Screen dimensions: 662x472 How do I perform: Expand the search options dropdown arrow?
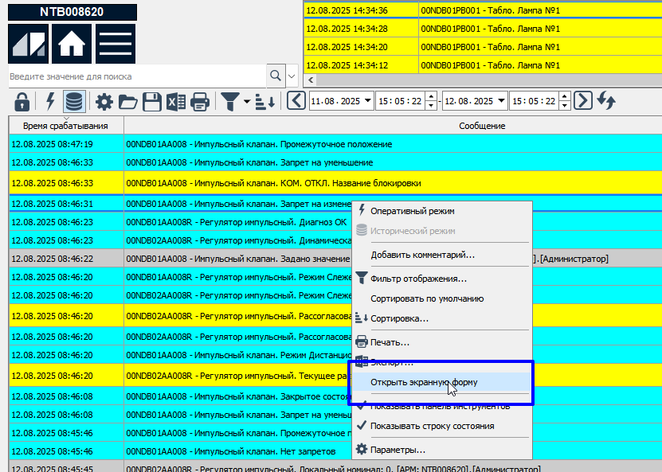pyautogui.click(x=292, y=76)
